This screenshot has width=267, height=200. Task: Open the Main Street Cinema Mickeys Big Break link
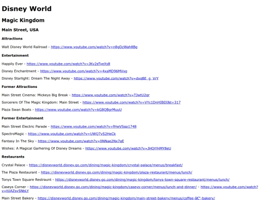click(x=111, y=95)
